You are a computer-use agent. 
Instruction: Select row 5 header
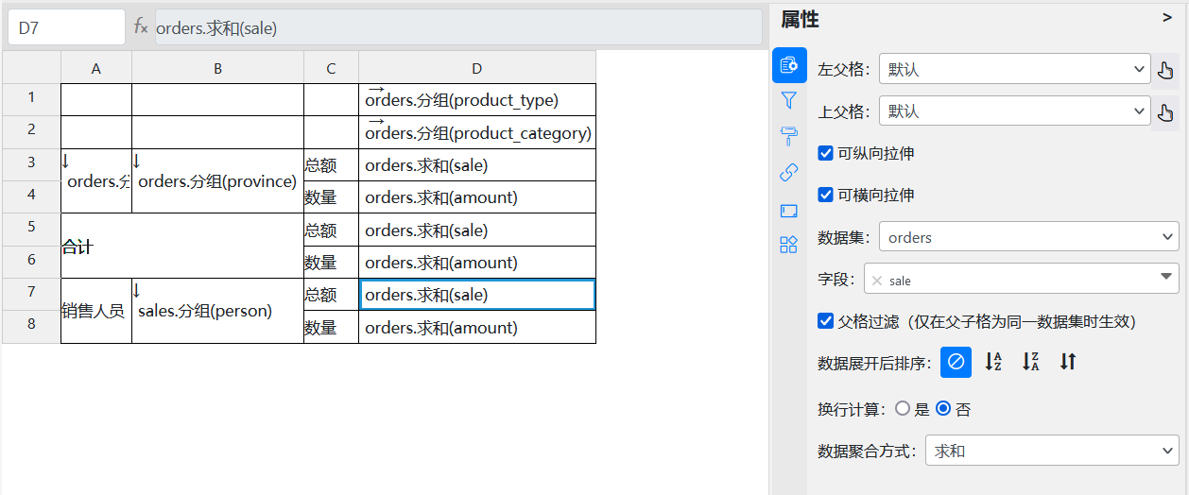coord(31,230)
